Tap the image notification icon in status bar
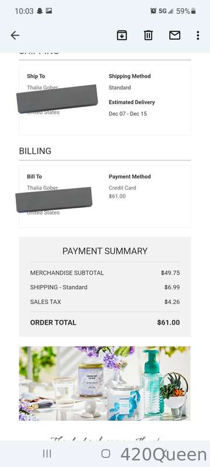 49,11
